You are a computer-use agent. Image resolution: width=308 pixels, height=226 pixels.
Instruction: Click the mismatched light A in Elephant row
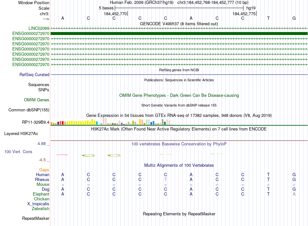click(294, 194)
